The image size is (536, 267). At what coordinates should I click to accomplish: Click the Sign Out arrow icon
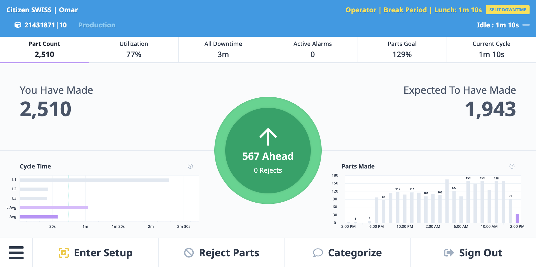coord(449,252)
